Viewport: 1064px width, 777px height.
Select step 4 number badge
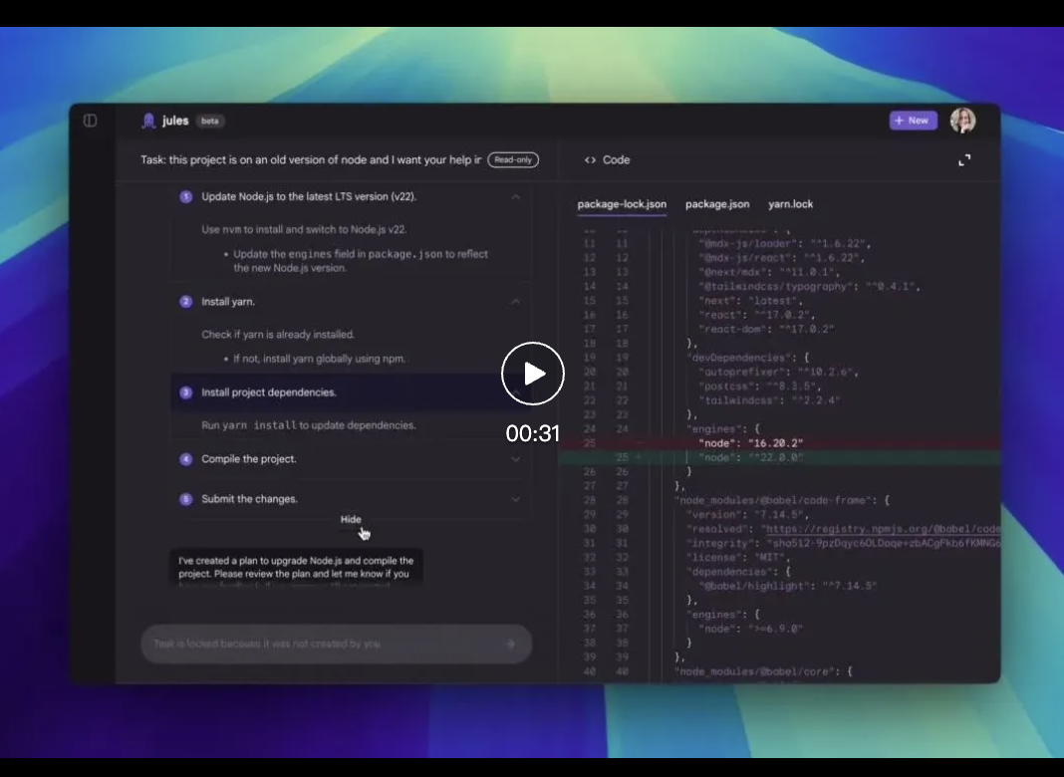185,459
